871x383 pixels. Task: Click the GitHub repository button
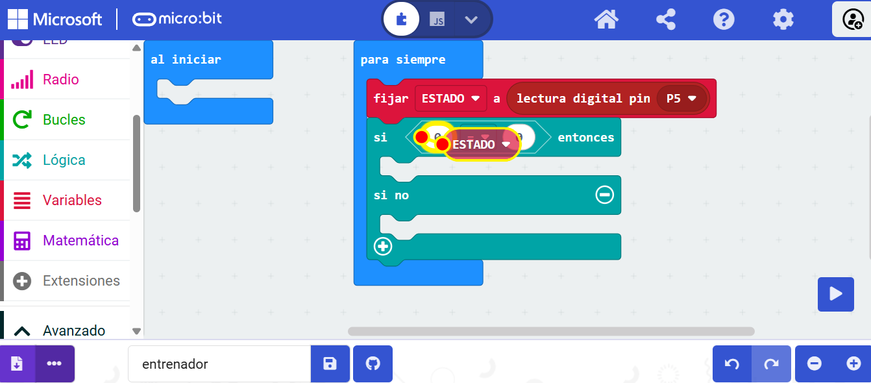[373, 364]
